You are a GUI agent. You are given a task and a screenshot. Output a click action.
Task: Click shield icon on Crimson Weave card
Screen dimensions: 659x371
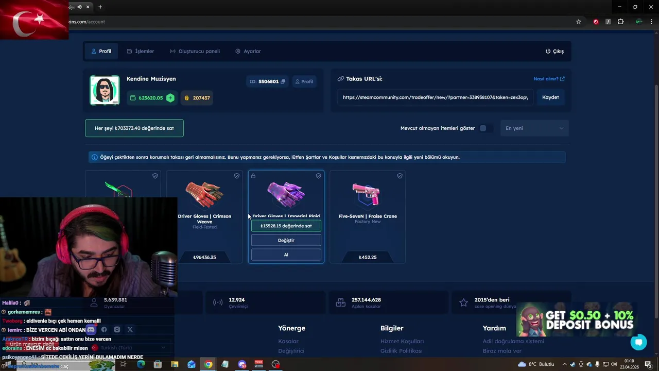pos(237,176)
